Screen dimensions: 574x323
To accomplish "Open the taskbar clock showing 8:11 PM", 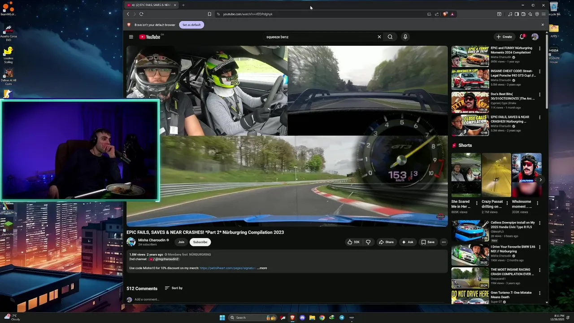I will click(x=559, y=318).
